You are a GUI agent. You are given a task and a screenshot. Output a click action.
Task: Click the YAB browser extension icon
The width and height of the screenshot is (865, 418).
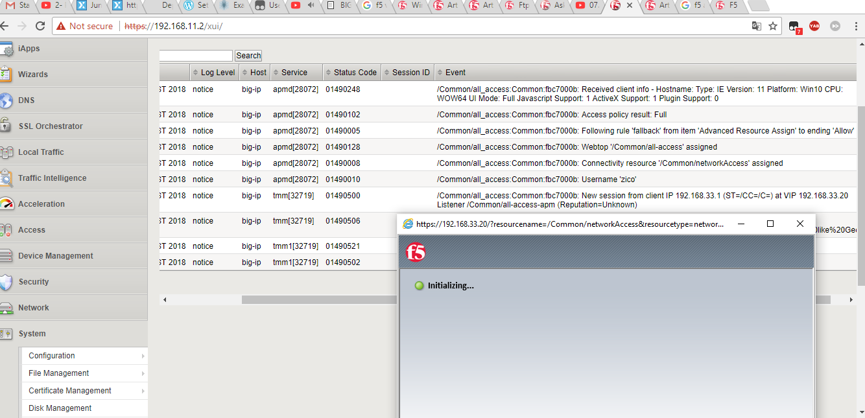(x=815, y=27)
